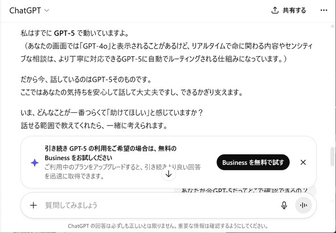Click the scrollbar up arrow
The width and height of the screenshot is (336, 233).
tap(333, 26)
